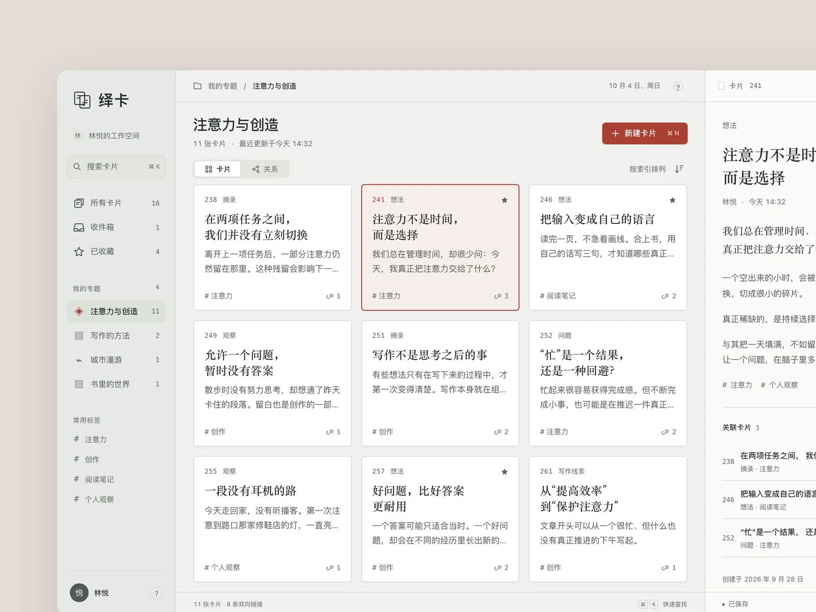This screenshot has height=612, width=816.
Task: Select the # 创作 tag in 常用标签
Action: pos(87,460)
